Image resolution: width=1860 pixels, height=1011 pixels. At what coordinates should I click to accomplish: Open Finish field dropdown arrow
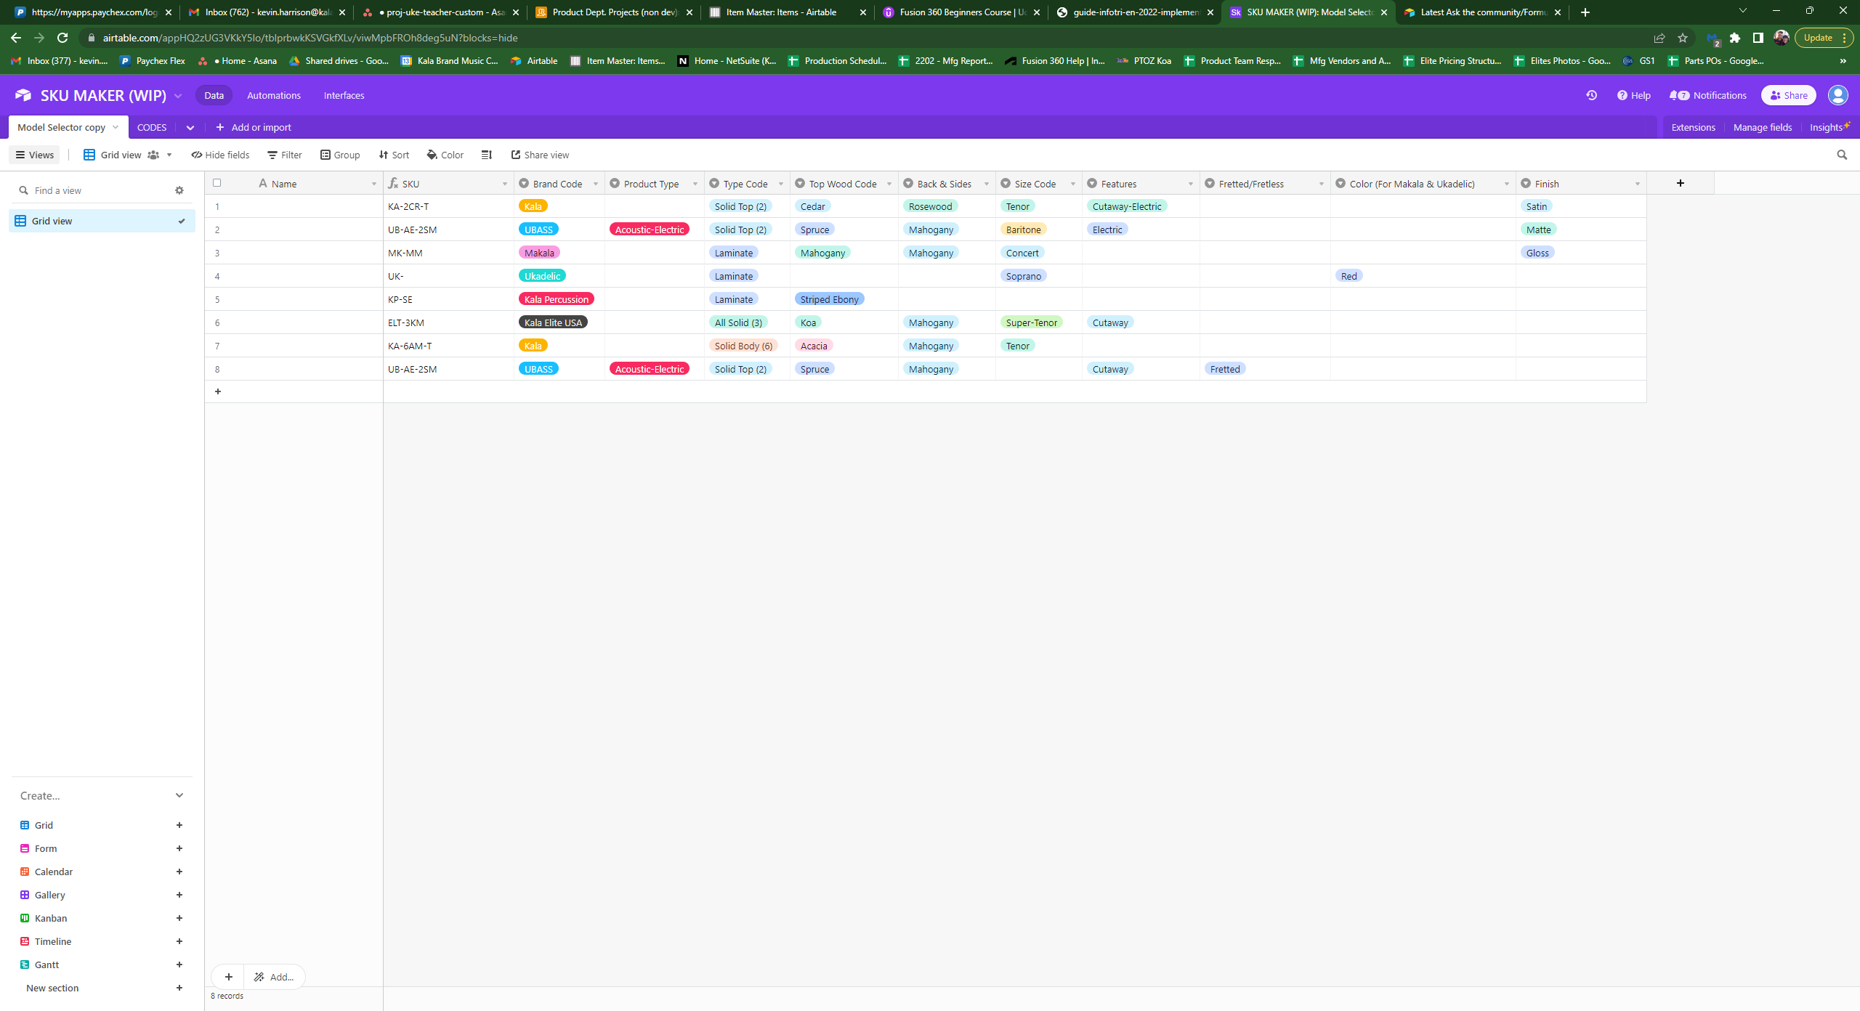[x=1638, y=184]
